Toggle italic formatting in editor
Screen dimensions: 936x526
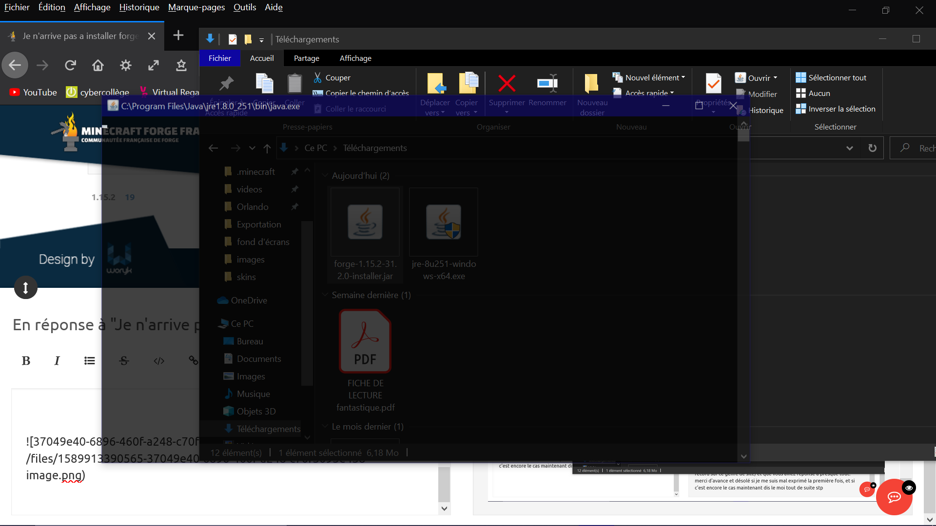(57, 361)
